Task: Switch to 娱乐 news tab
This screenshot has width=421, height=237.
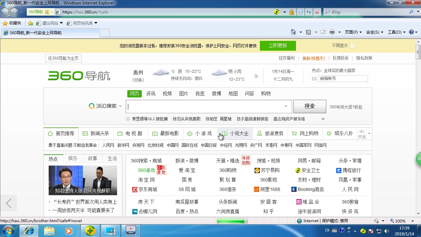Action: point(73,158)
